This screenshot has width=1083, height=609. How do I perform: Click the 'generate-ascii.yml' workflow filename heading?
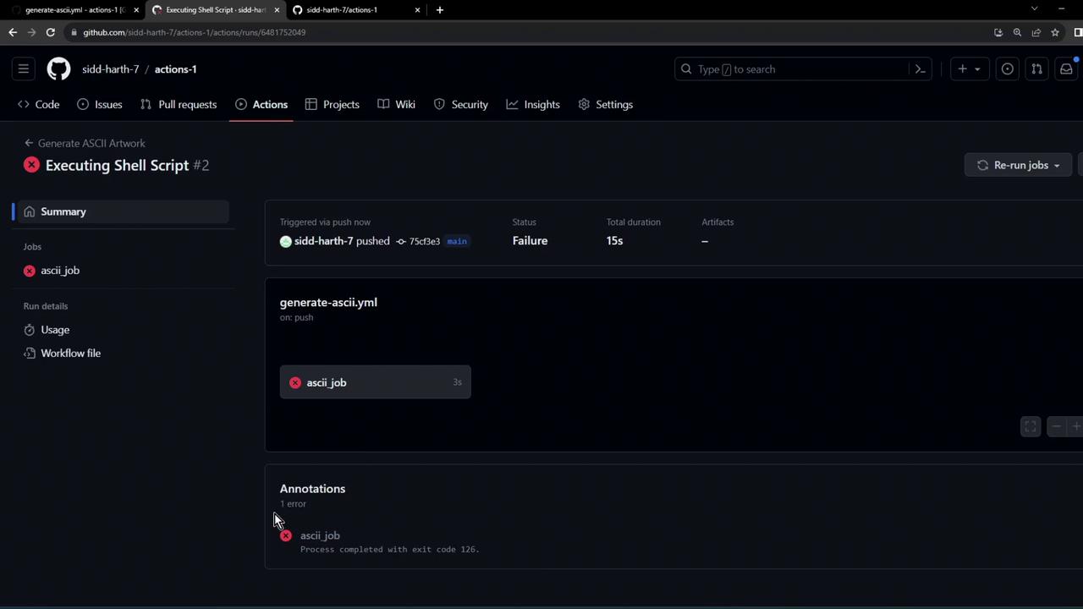(x=328, y=302)
